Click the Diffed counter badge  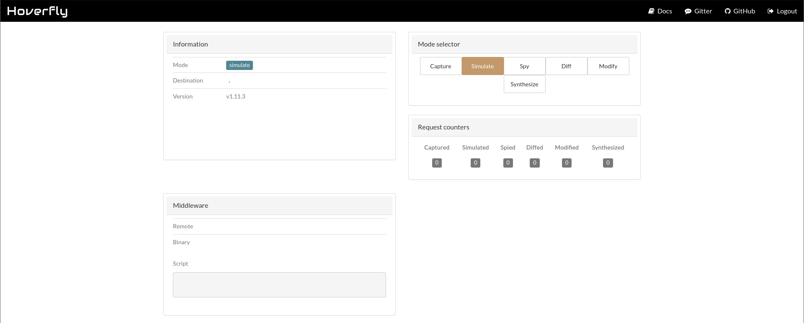point(535,163)
